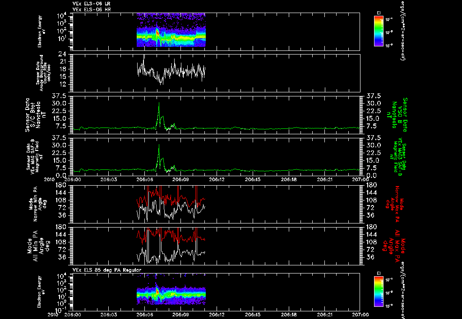Click the top EI color scale bar

379,31
